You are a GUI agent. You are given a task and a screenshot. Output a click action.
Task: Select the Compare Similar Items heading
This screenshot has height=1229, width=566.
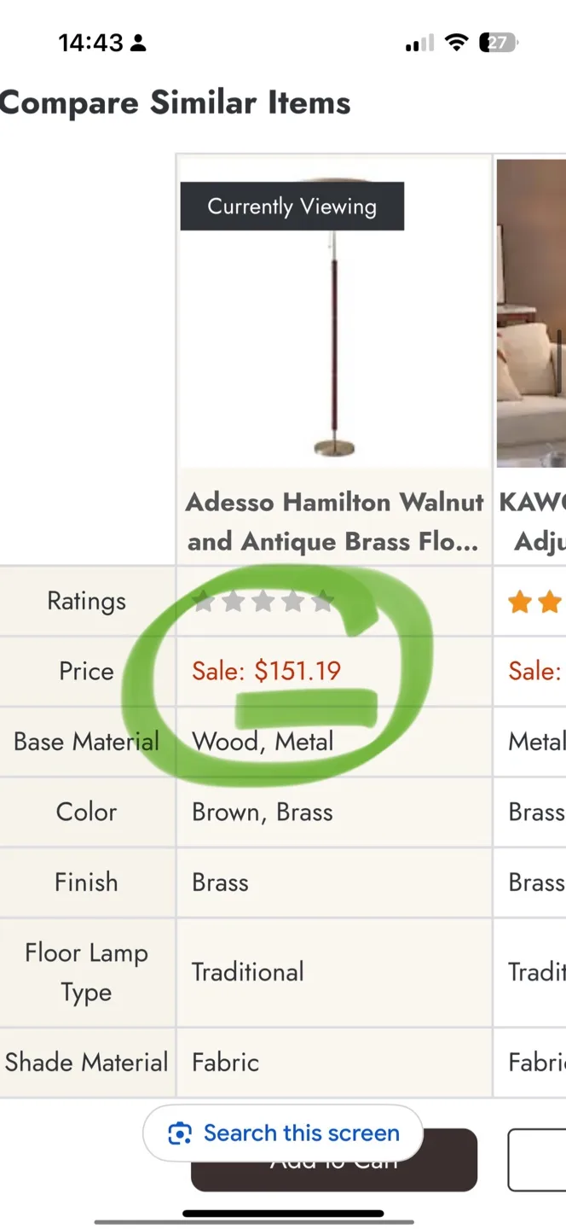175,102
